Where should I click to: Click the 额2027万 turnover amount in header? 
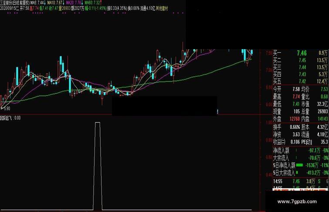coord(77,8)
